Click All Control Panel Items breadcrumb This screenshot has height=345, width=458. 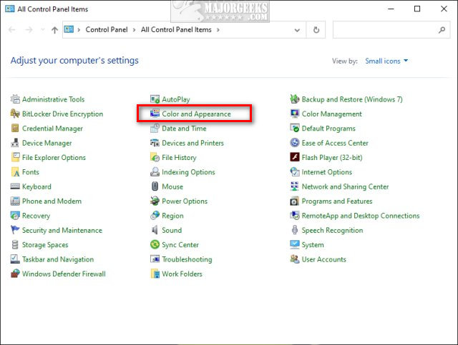coord(176,30)
